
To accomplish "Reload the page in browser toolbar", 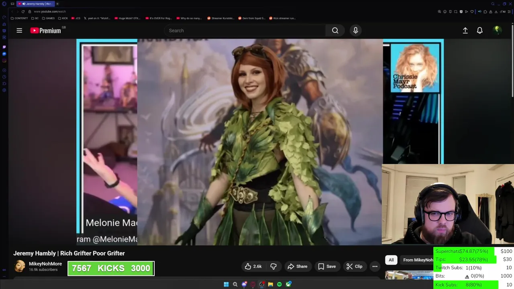I will [23, 12].
